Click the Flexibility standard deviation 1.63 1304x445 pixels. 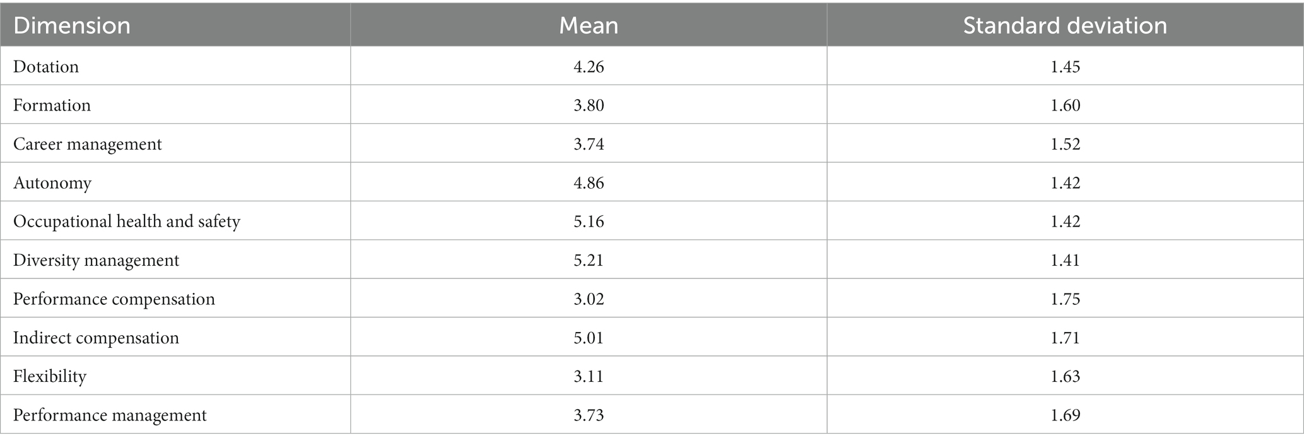point(1066,376)
